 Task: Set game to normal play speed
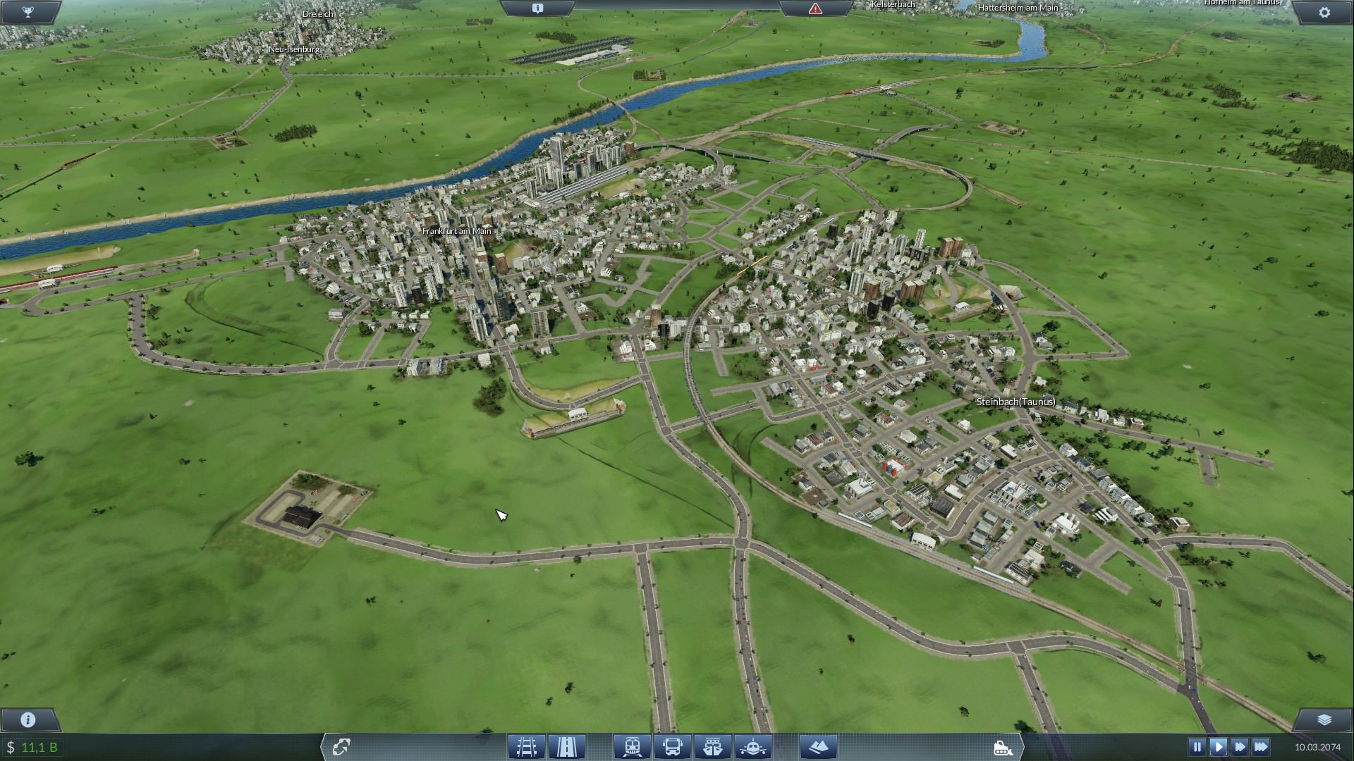coord(1218,747)
